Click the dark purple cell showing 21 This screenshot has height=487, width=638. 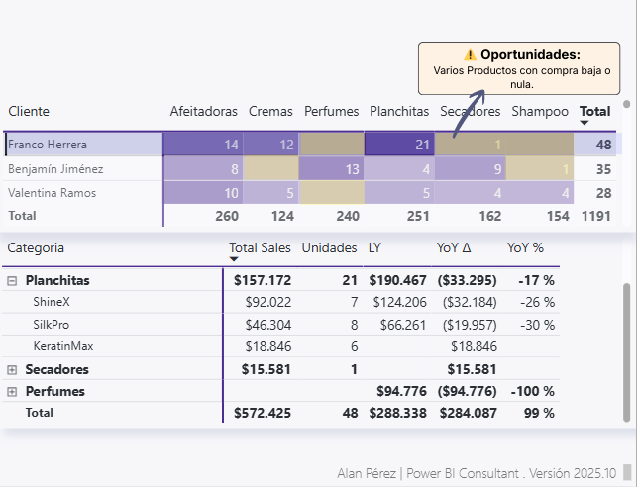tap(399, 145)
